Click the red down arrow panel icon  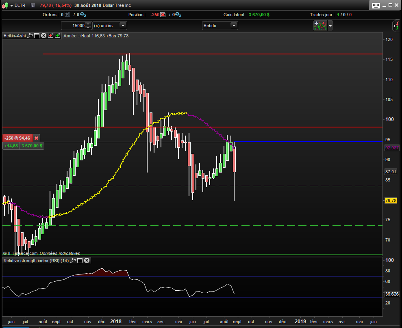pos(50,36)
